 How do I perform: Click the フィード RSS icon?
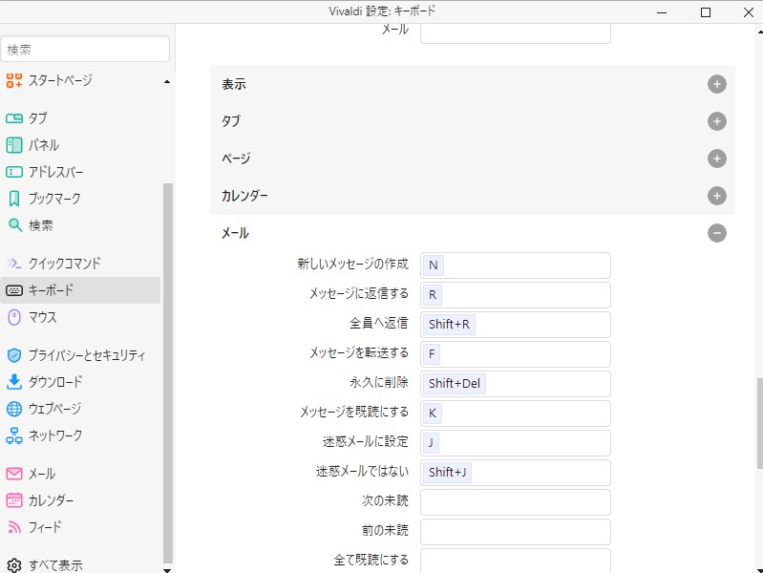14,527
